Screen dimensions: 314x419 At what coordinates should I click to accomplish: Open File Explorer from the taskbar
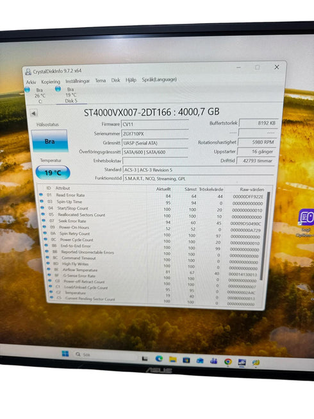tap(172, 359)
